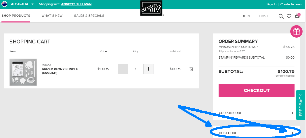Open the shopping basket icon

[x=297, y=16]
